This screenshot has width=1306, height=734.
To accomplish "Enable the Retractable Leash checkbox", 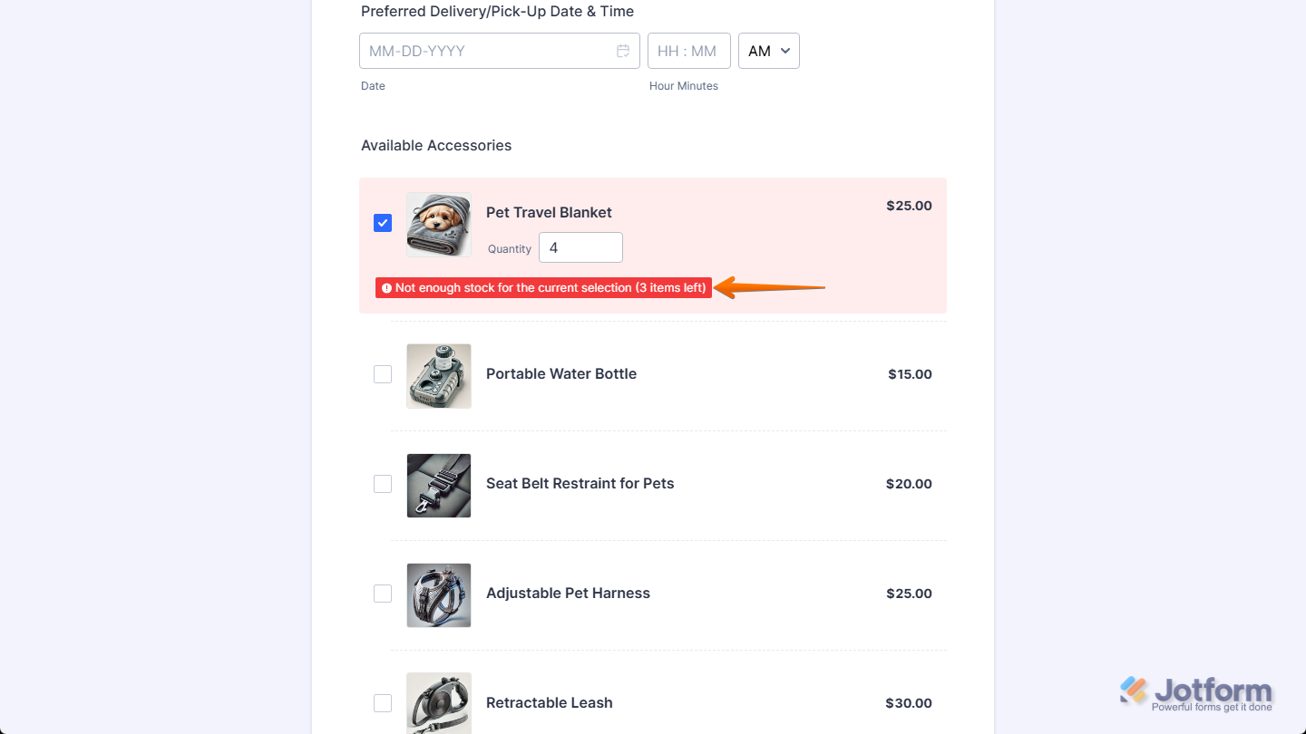I will click(383, 703).
